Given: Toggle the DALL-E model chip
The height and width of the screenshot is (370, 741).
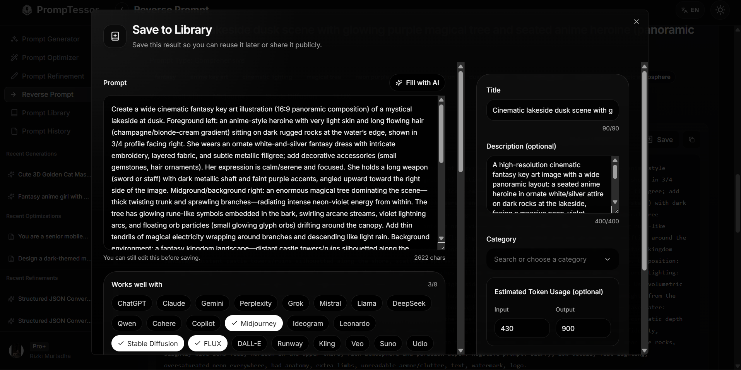Looking at the screenshot, I should pos(249,344).
